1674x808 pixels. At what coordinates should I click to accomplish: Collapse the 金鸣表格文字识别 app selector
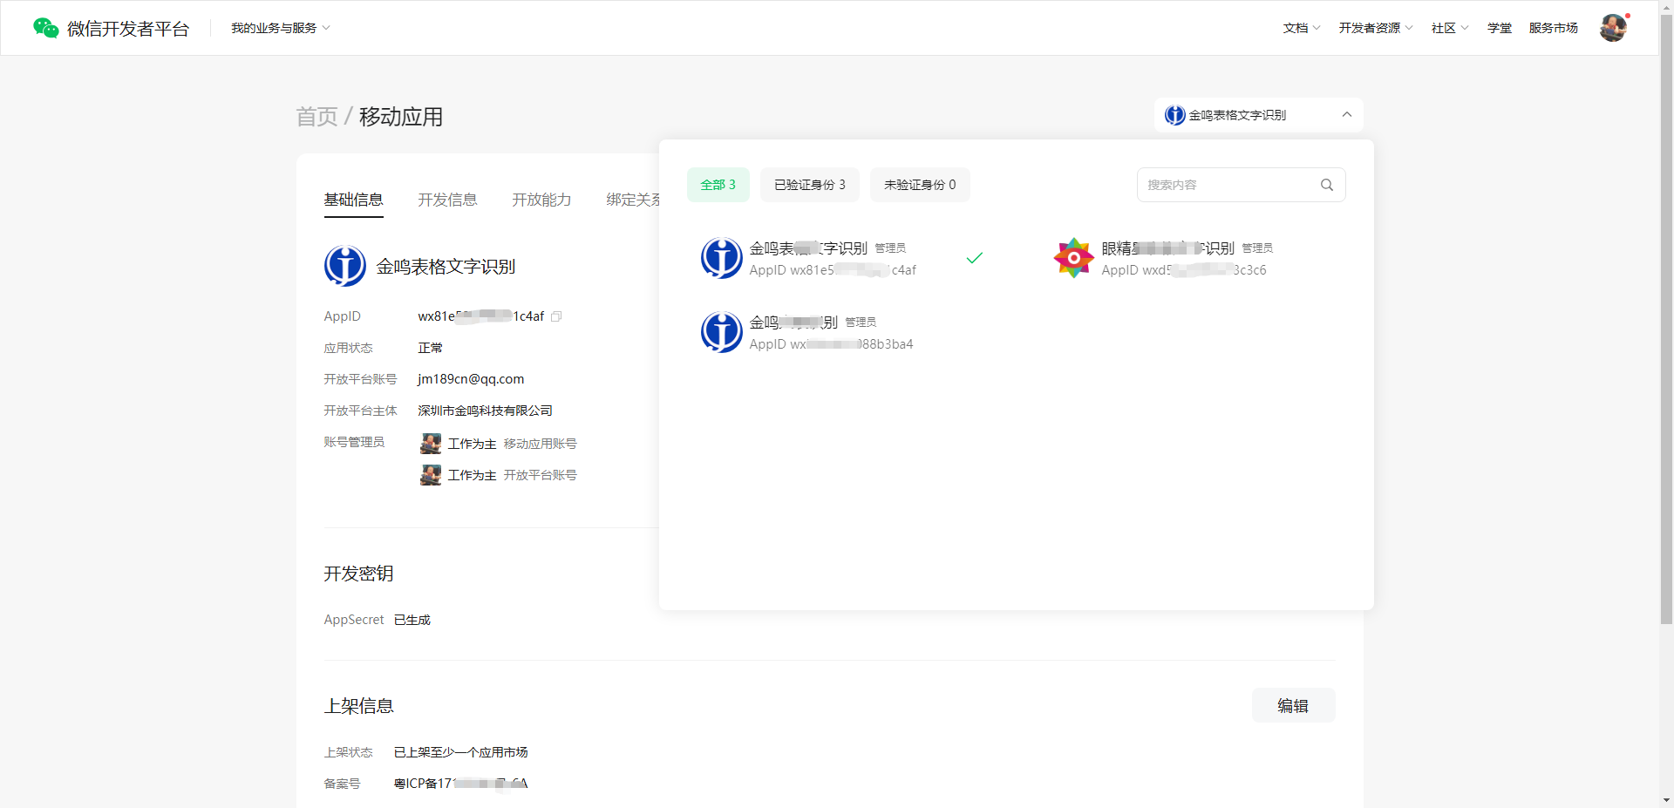pyautogui.click(x=1259, y=115)
